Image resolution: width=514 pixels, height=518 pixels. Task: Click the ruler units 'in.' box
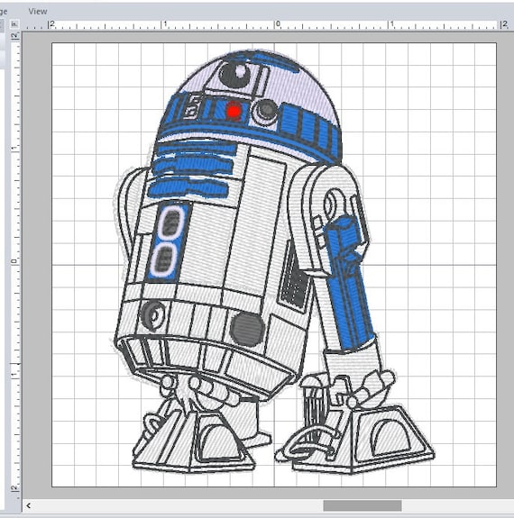point(15,24)
